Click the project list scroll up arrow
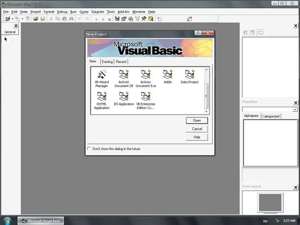300x225 pixels. tap(206, 69)
